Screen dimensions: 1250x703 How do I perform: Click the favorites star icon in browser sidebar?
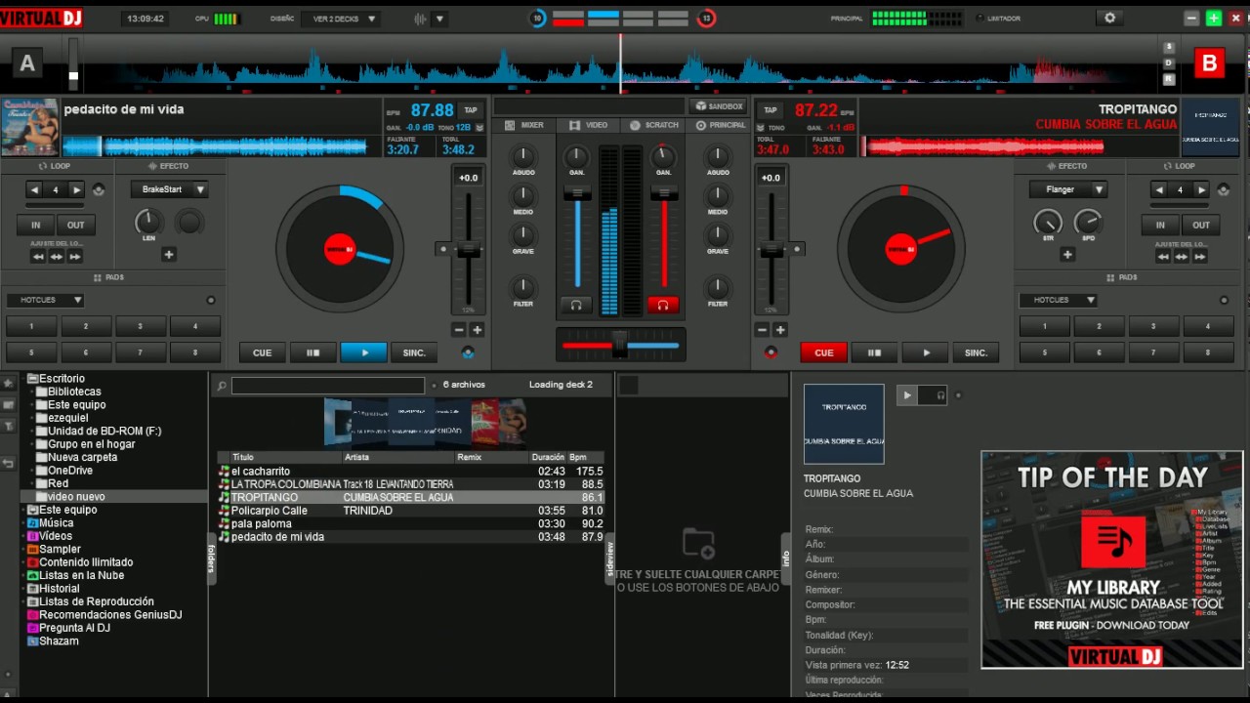pyautogui.click(x=9, y=383)
